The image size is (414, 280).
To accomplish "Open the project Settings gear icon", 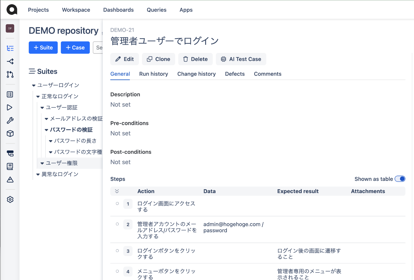I will [x=10, y=200].
